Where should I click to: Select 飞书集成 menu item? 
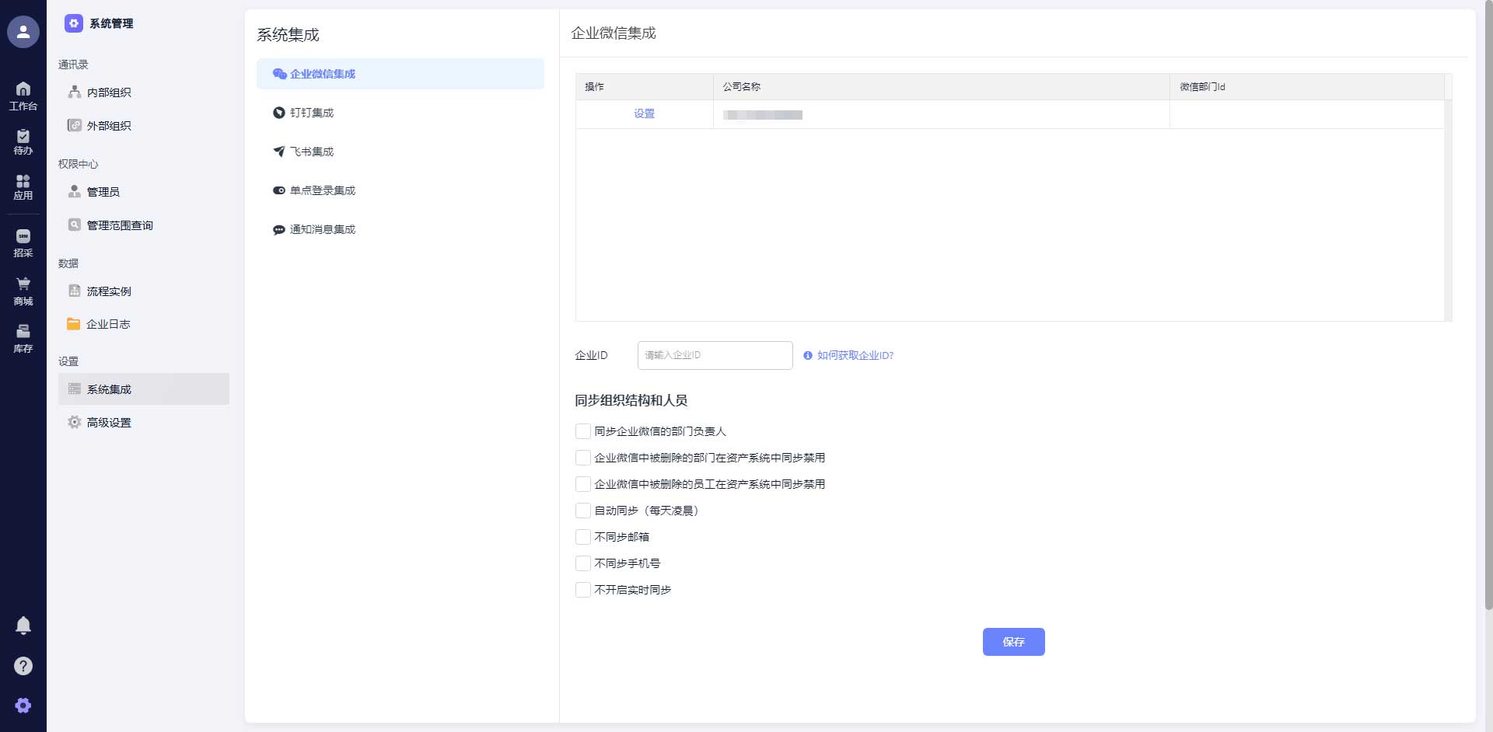400,152
